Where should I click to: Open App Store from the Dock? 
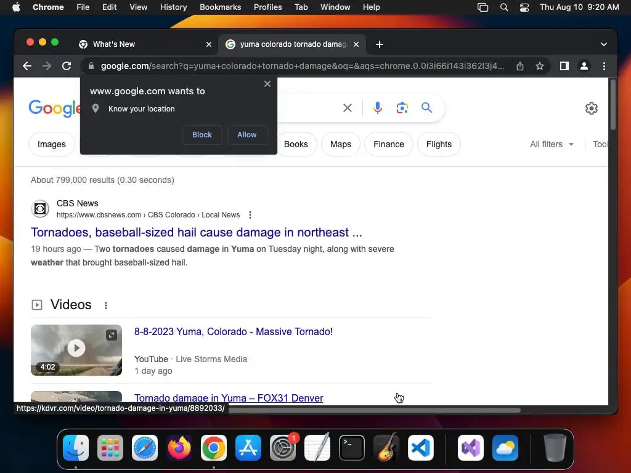[248, 448]
